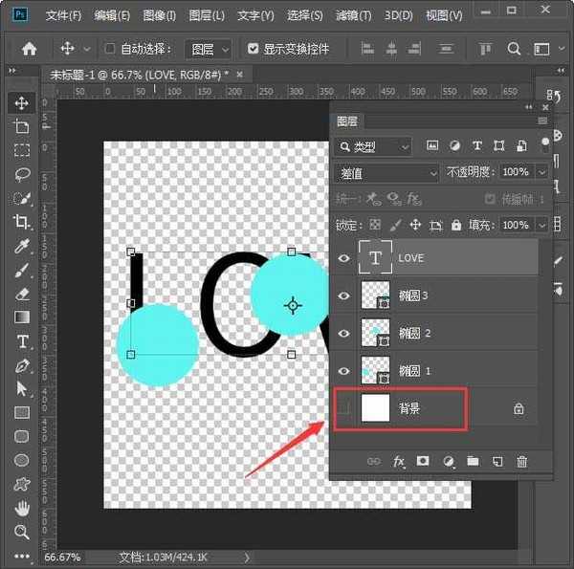Screen dimensions: 574x569
Task: Choose the Eyedropper tool
Action: pyautogui.click(x=21, y=247)
